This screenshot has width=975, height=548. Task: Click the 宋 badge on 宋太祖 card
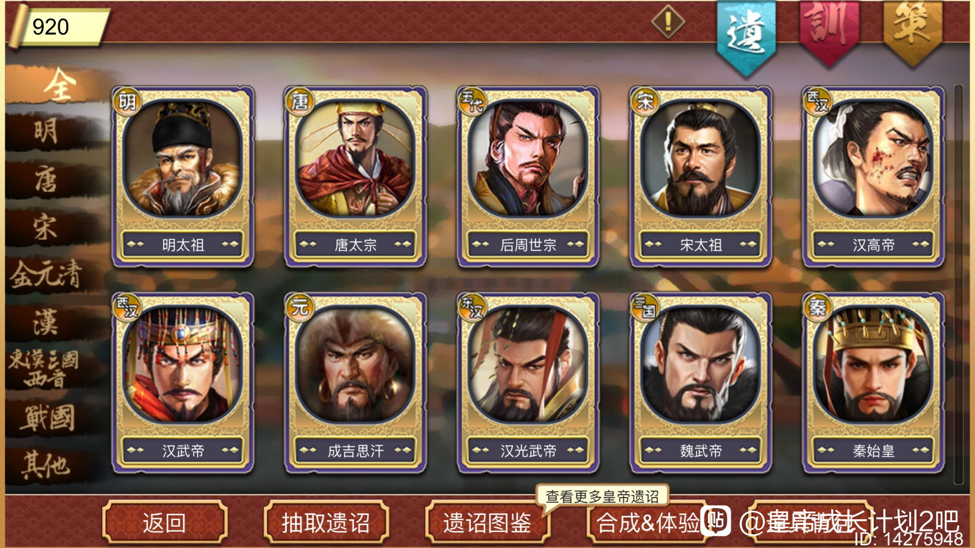pos(645,102)
